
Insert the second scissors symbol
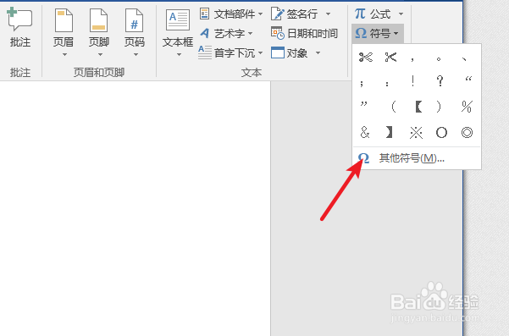pos(390,58)
